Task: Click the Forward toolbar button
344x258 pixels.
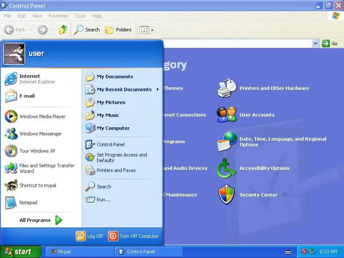Action: pyautogui.click(x=43, y=30)
